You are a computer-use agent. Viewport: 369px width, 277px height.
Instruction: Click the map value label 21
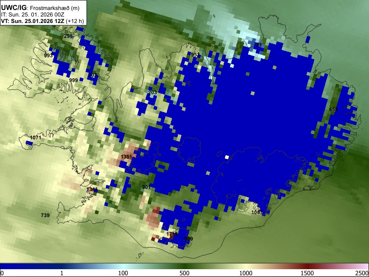point(259,45)
